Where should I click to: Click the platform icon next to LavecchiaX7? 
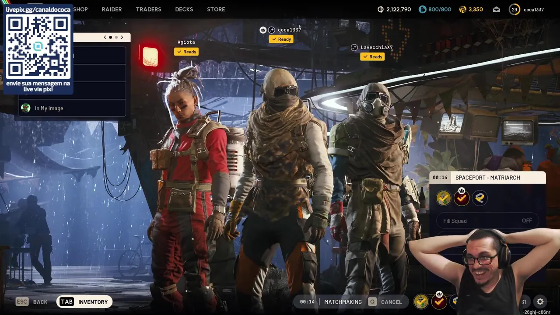(354, 47)
